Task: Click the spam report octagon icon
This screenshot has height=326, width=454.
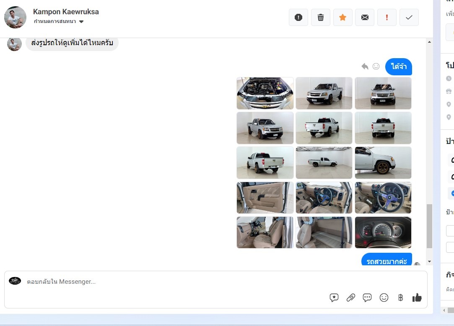Action: pos(298,18)
